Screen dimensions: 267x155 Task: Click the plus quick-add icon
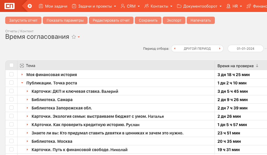coord(30,6)
